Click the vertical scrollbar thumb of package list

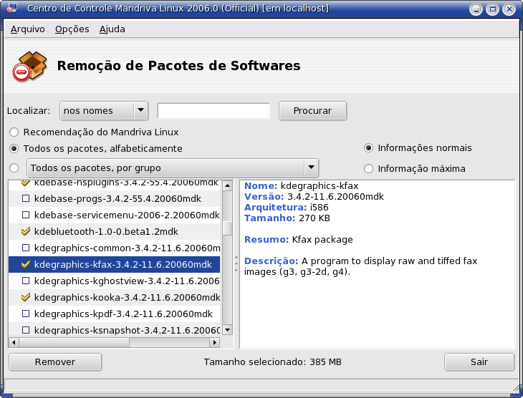click(228, 228)
